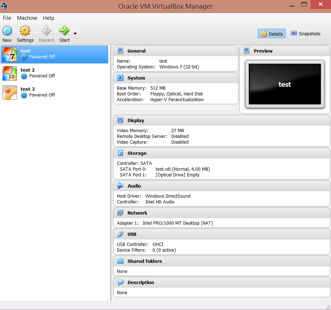331x310 pixels.
Task: Switch to the Details view
Action: pos(272,34)
